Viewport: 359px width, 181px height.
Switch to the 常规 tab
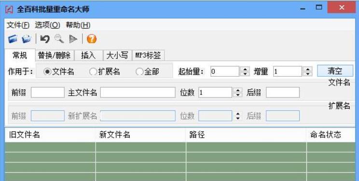(20, 55)
